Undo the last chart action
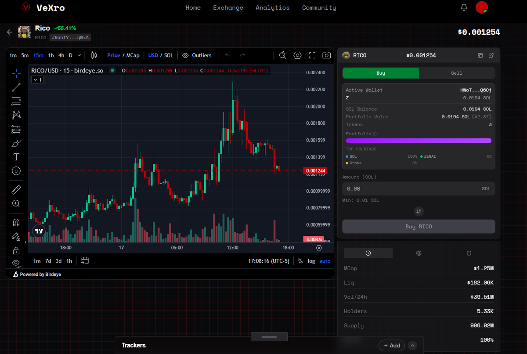Viewport: 527px width, 354px height. coord(227,55)
